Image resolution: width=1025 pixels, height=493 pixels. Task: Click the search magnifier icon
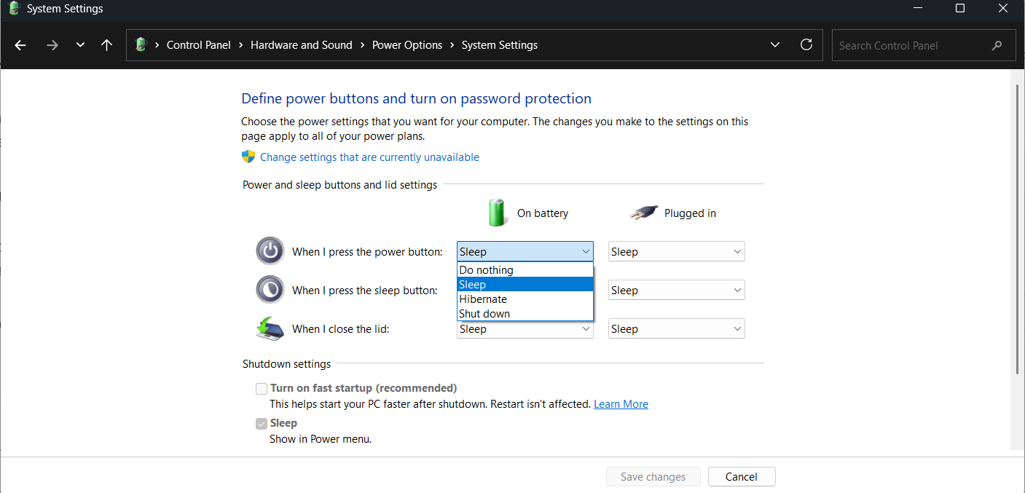tap(997, 45)
